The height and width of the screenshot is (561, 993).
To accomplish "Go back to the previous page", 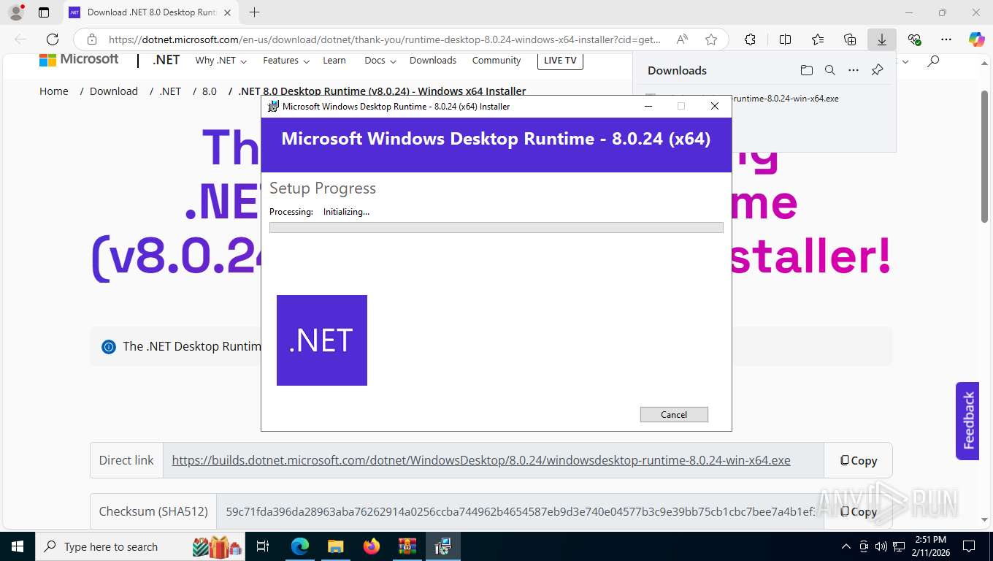I will point(20,39).
